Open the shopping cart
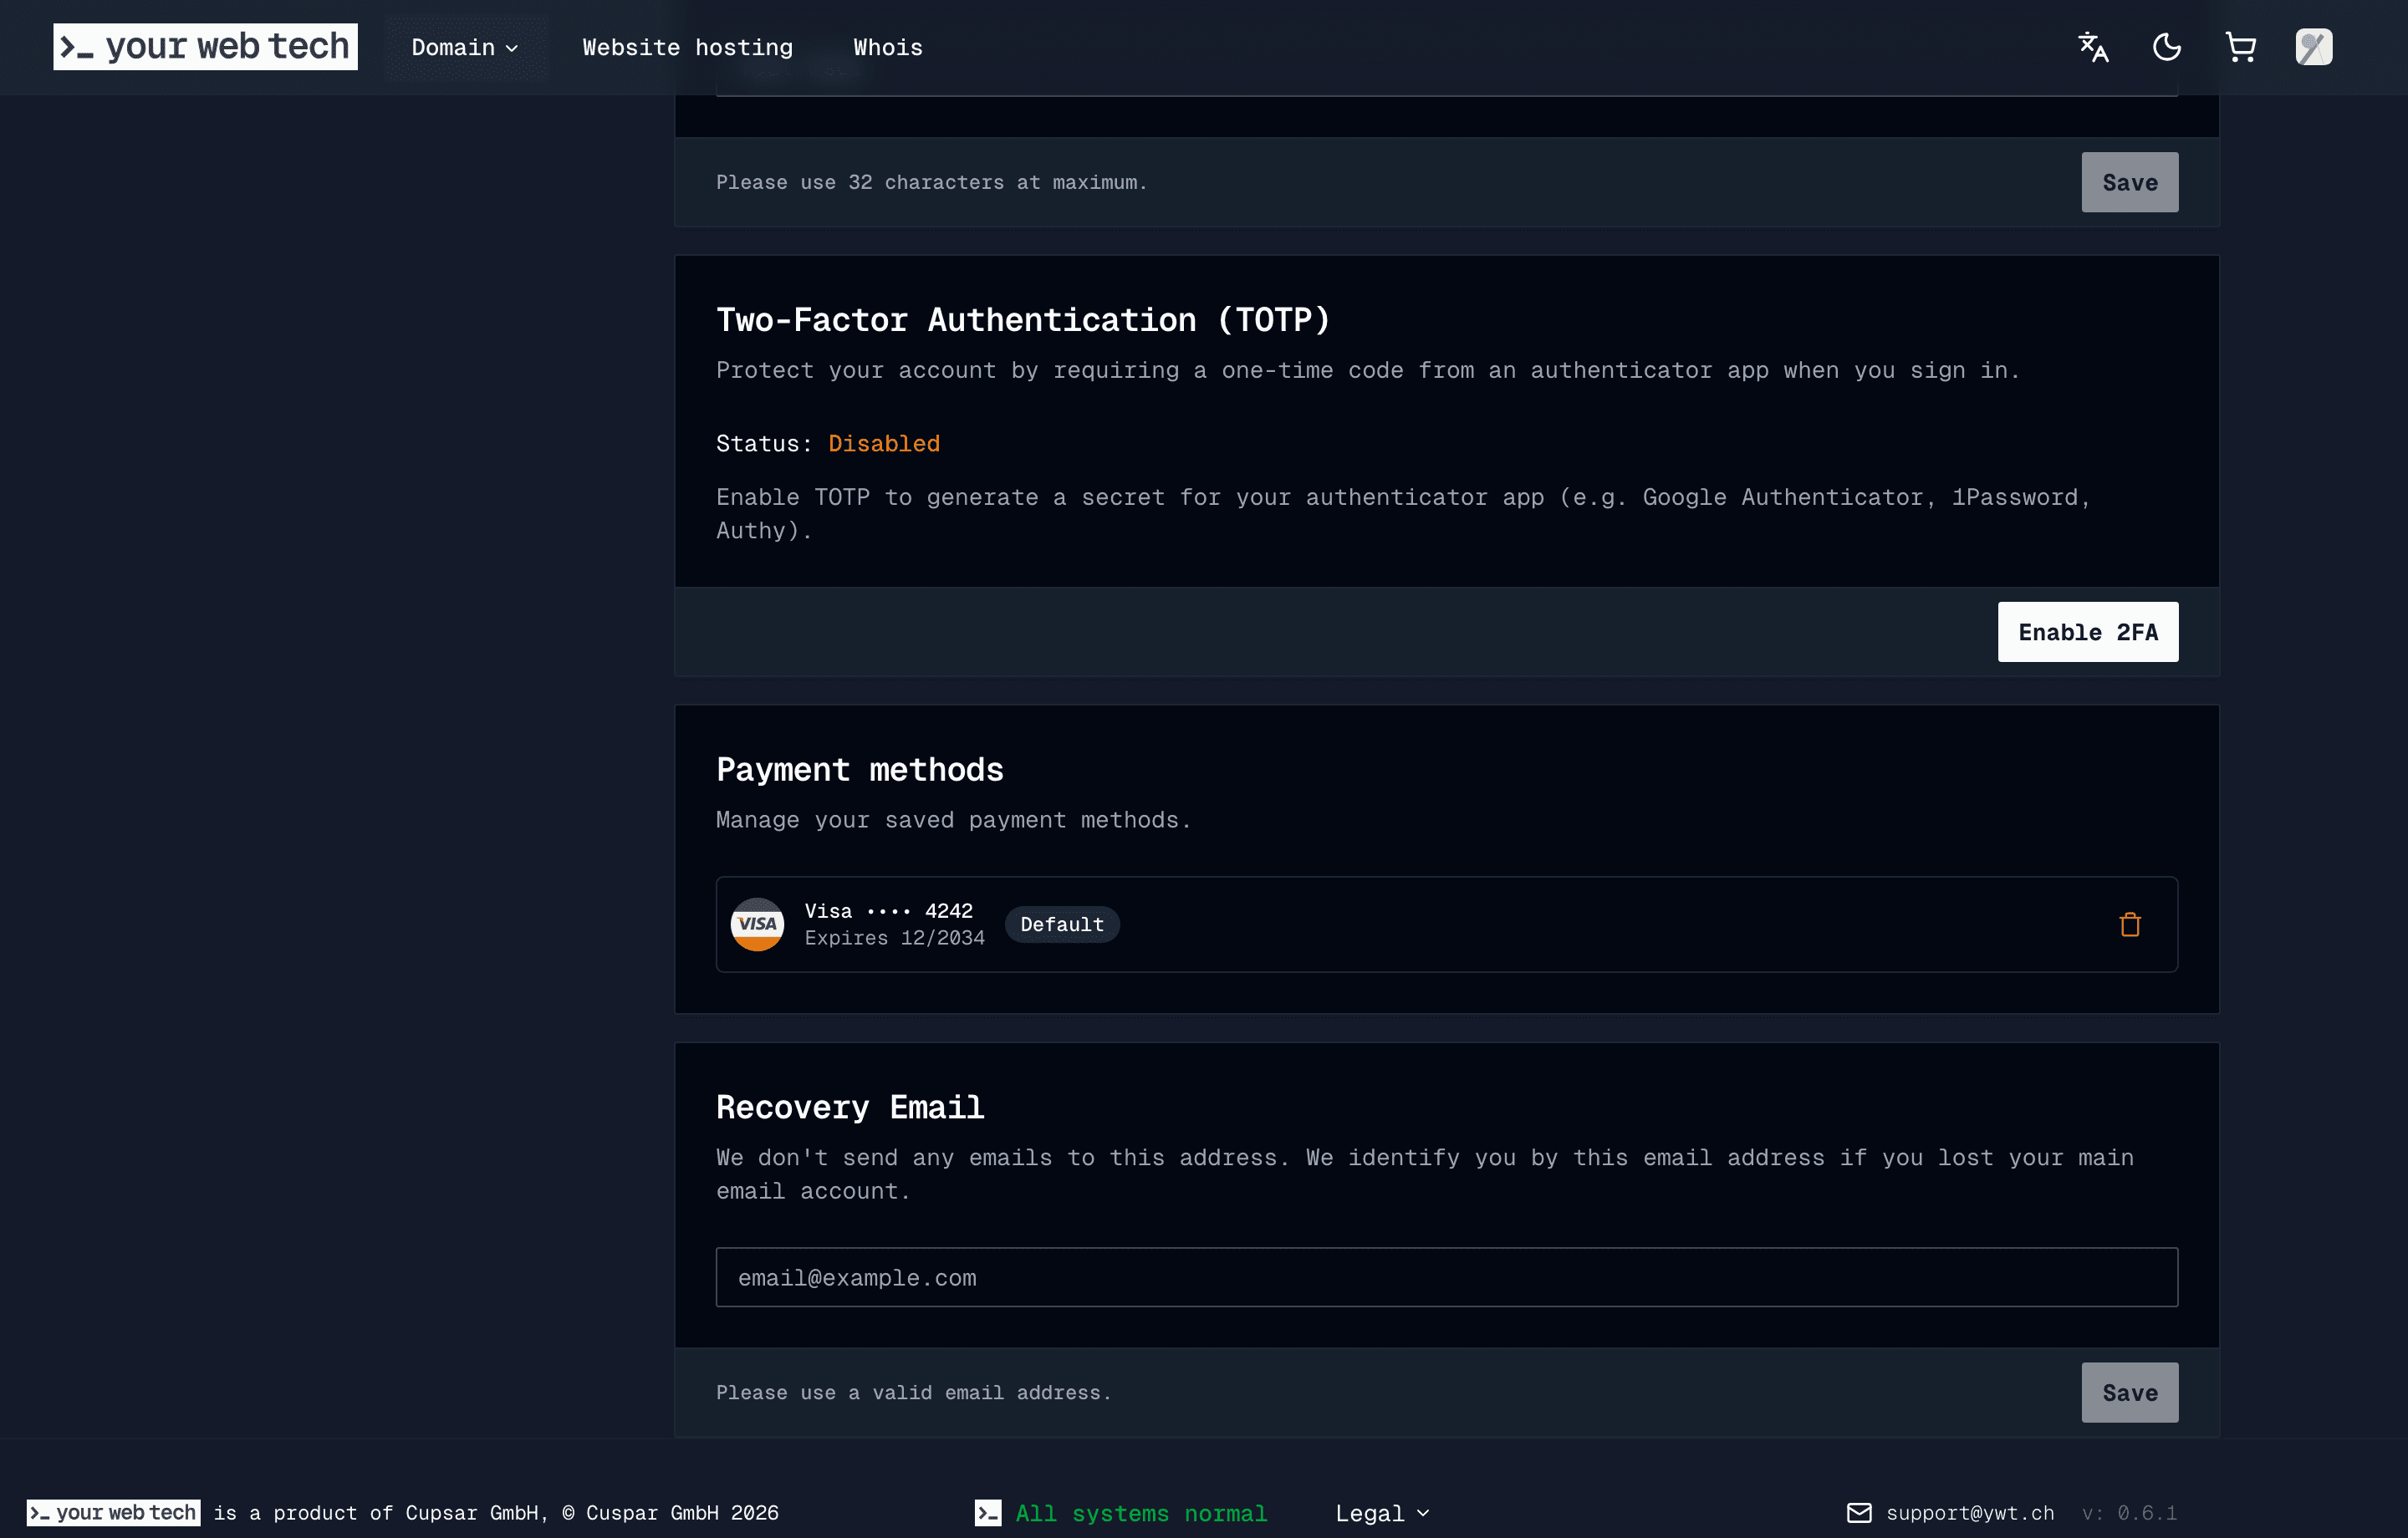 pyautogui.click(x=2241, y=47)
